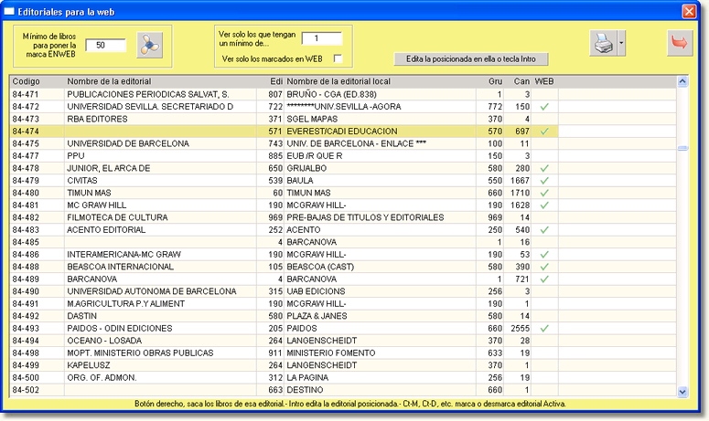
Task: Toggle WEB checkmark for JUNIOR, EL ARCA DE row
Action: click(x=544, y=168)
